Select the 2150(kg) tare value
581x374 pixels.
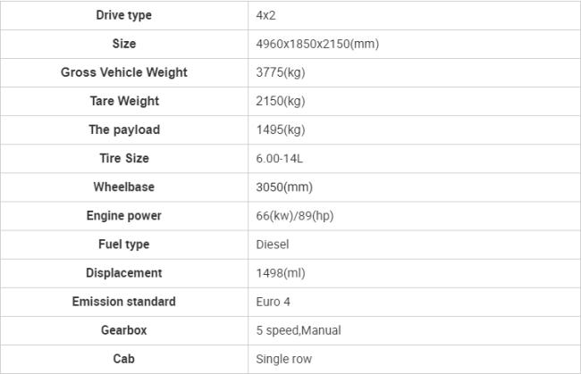281,101
